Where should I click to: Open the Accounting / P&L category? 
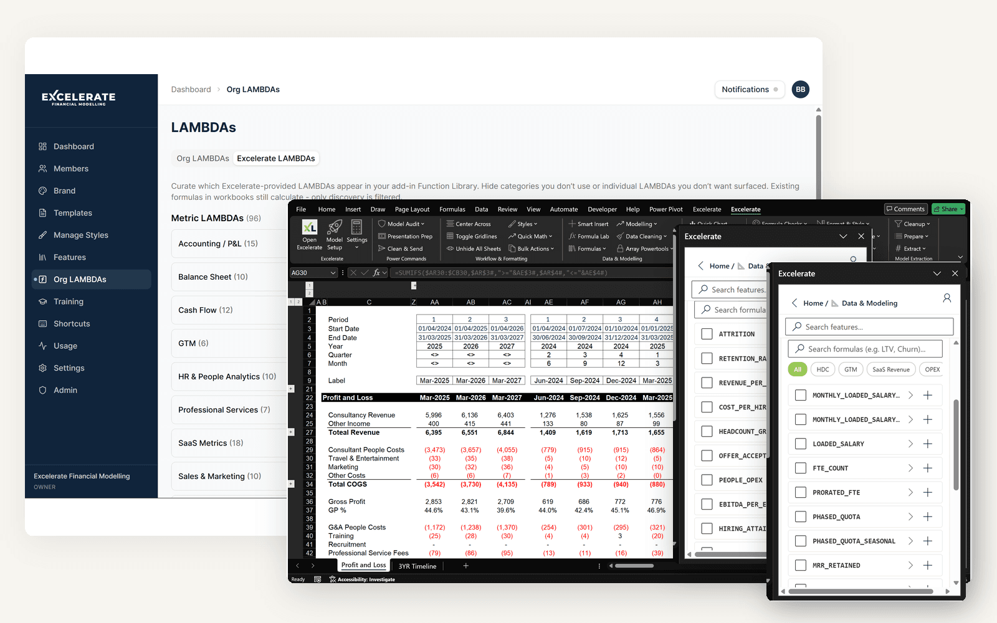(x=229, y=244)
